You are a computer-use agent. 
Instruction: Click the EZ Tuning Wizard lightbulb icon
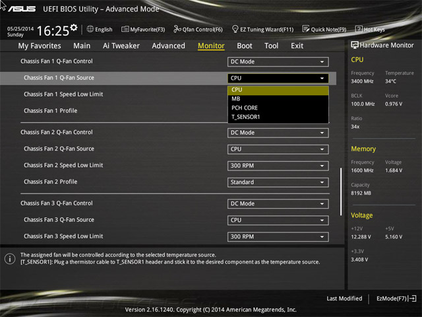[235, 29]
